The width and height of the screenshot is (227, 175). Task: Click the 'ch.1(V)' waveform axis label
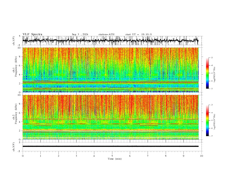click(x=14, y=41)
